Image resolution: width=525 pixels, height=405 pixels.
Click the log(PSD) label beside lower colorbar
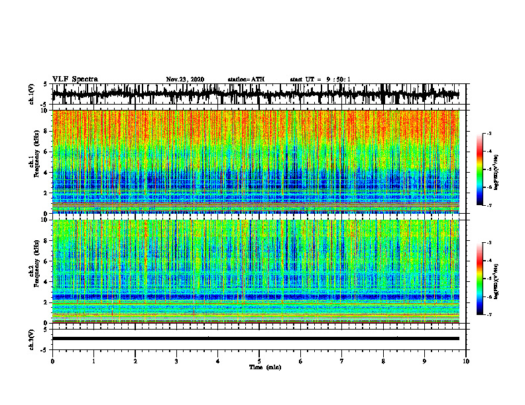tap(496, 281)
